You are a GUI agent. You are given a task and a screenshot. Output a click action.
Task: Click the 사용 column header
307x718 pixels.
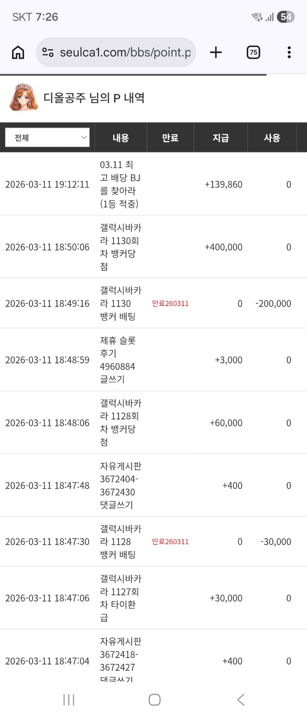point(272,138)
